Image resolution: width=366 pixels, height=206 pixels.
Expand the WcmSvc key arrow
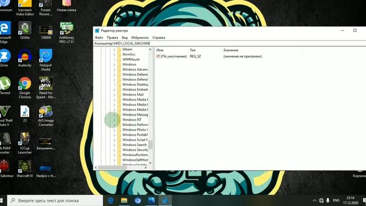114,54
